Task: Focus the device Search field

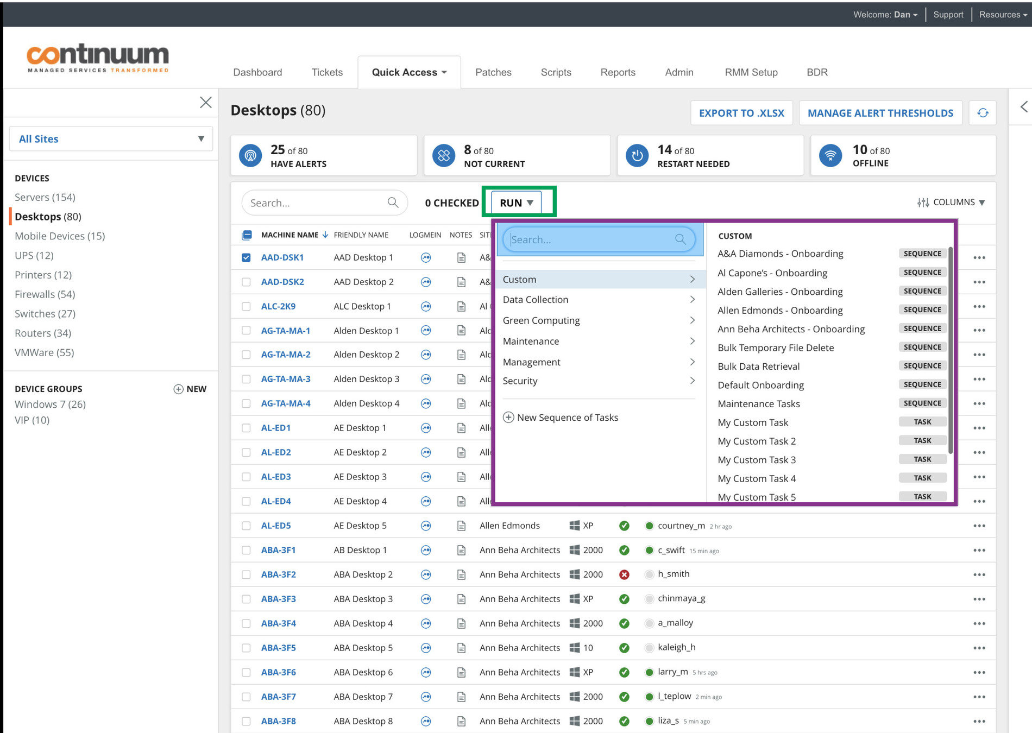Action: point(324,203)
